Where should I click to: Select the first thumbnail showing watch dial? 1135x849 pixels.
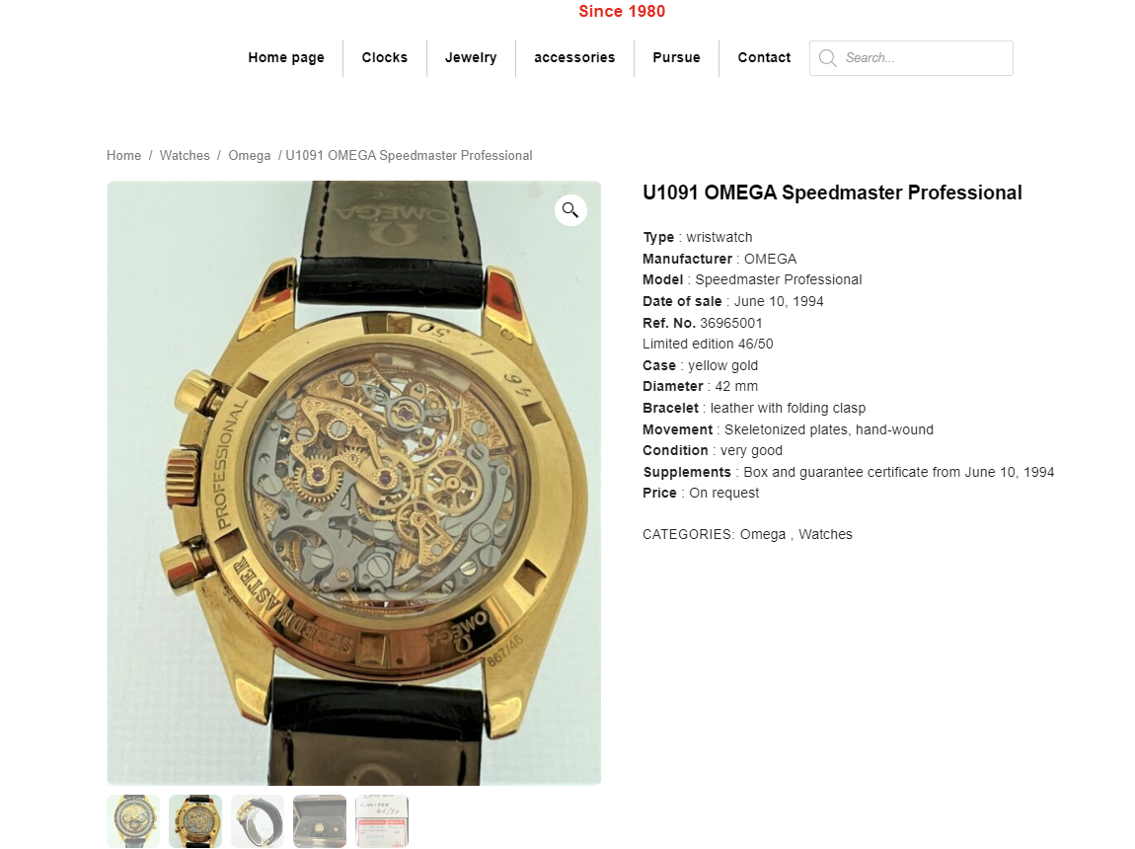[x=133, y=820]
